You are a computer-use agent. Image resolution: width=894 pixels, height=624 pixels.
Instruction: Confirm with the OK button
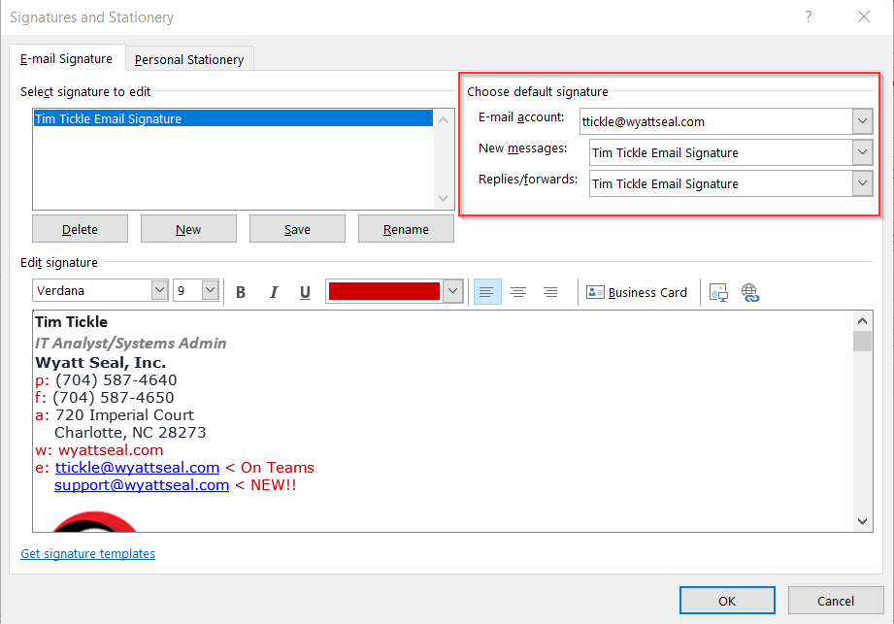[x=727, y=601]
